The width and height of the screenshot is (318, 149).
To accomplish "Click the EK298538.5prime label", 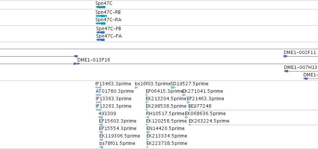I will point(166,106).
